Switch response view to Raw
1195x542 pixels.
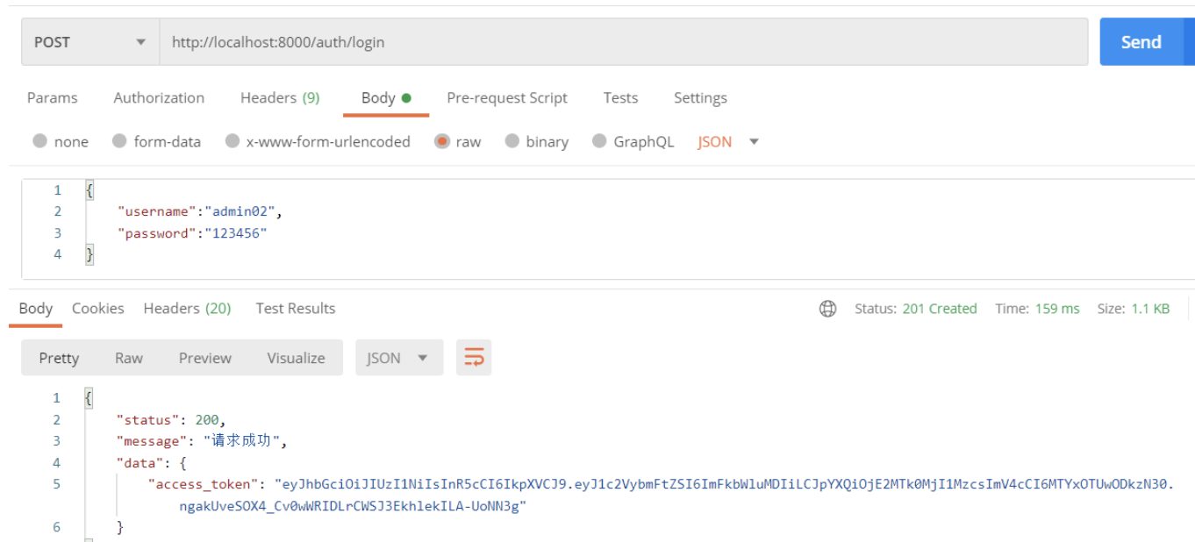click(x=129, y=358)
